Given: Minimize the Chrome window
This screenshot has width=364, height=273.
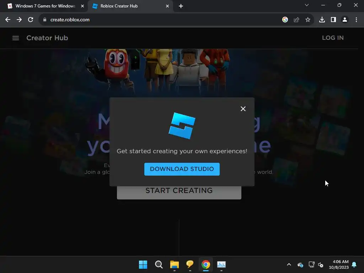Looking at the screenshot, I should click(323, 5).
